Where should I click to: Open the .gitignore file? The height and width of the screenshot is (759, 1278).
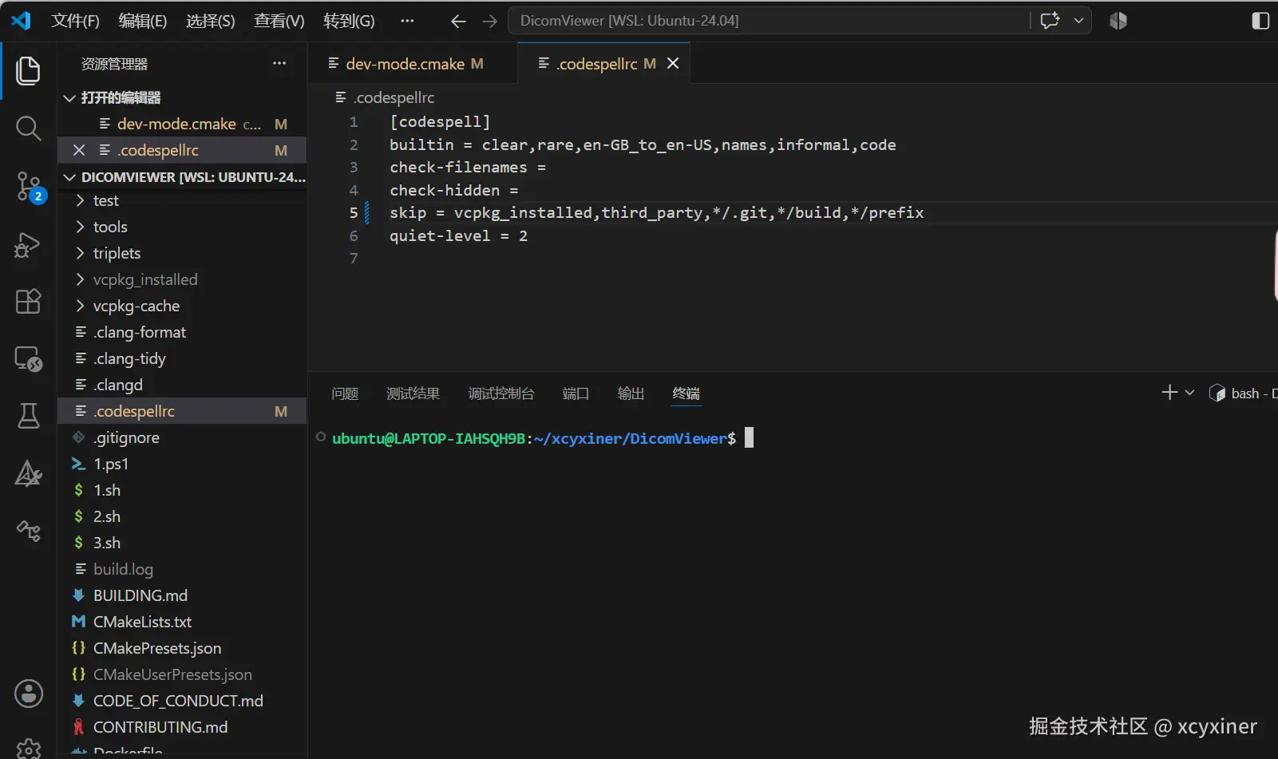182,437
